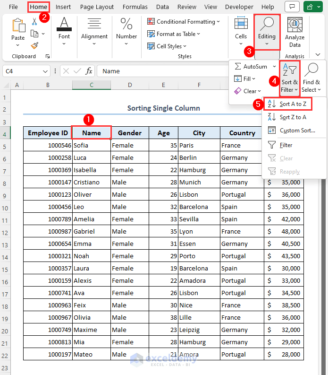Open the Clipboard dialog launcher

pyautogui.click(x=48, y=56)
